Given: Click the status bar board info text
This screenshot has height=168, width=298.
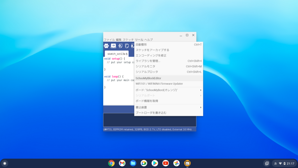Looking at the screenshot, I should point(148,129).
